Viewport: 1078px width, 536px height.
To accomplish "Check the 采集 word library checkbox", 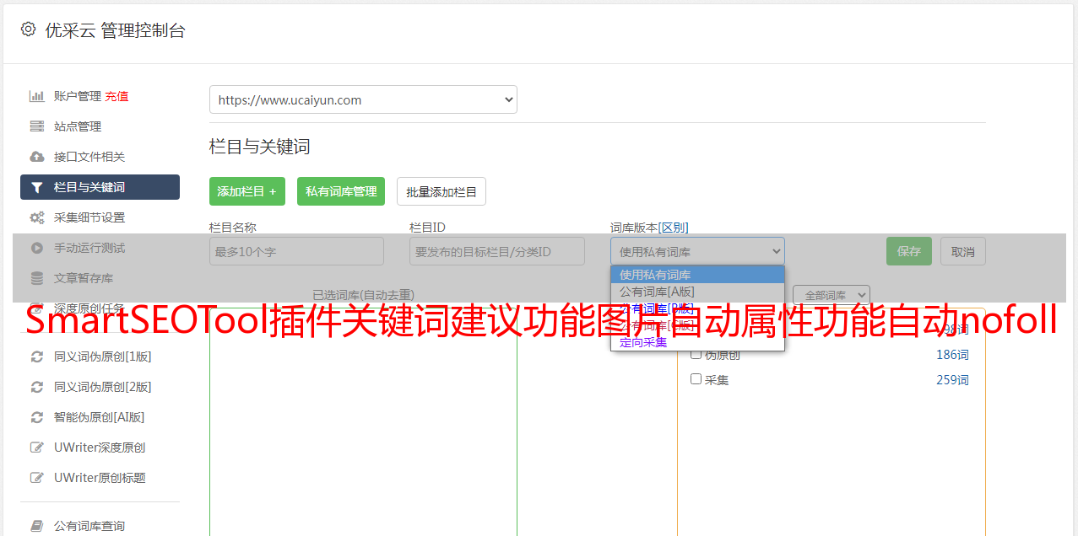I will [696, 379].
